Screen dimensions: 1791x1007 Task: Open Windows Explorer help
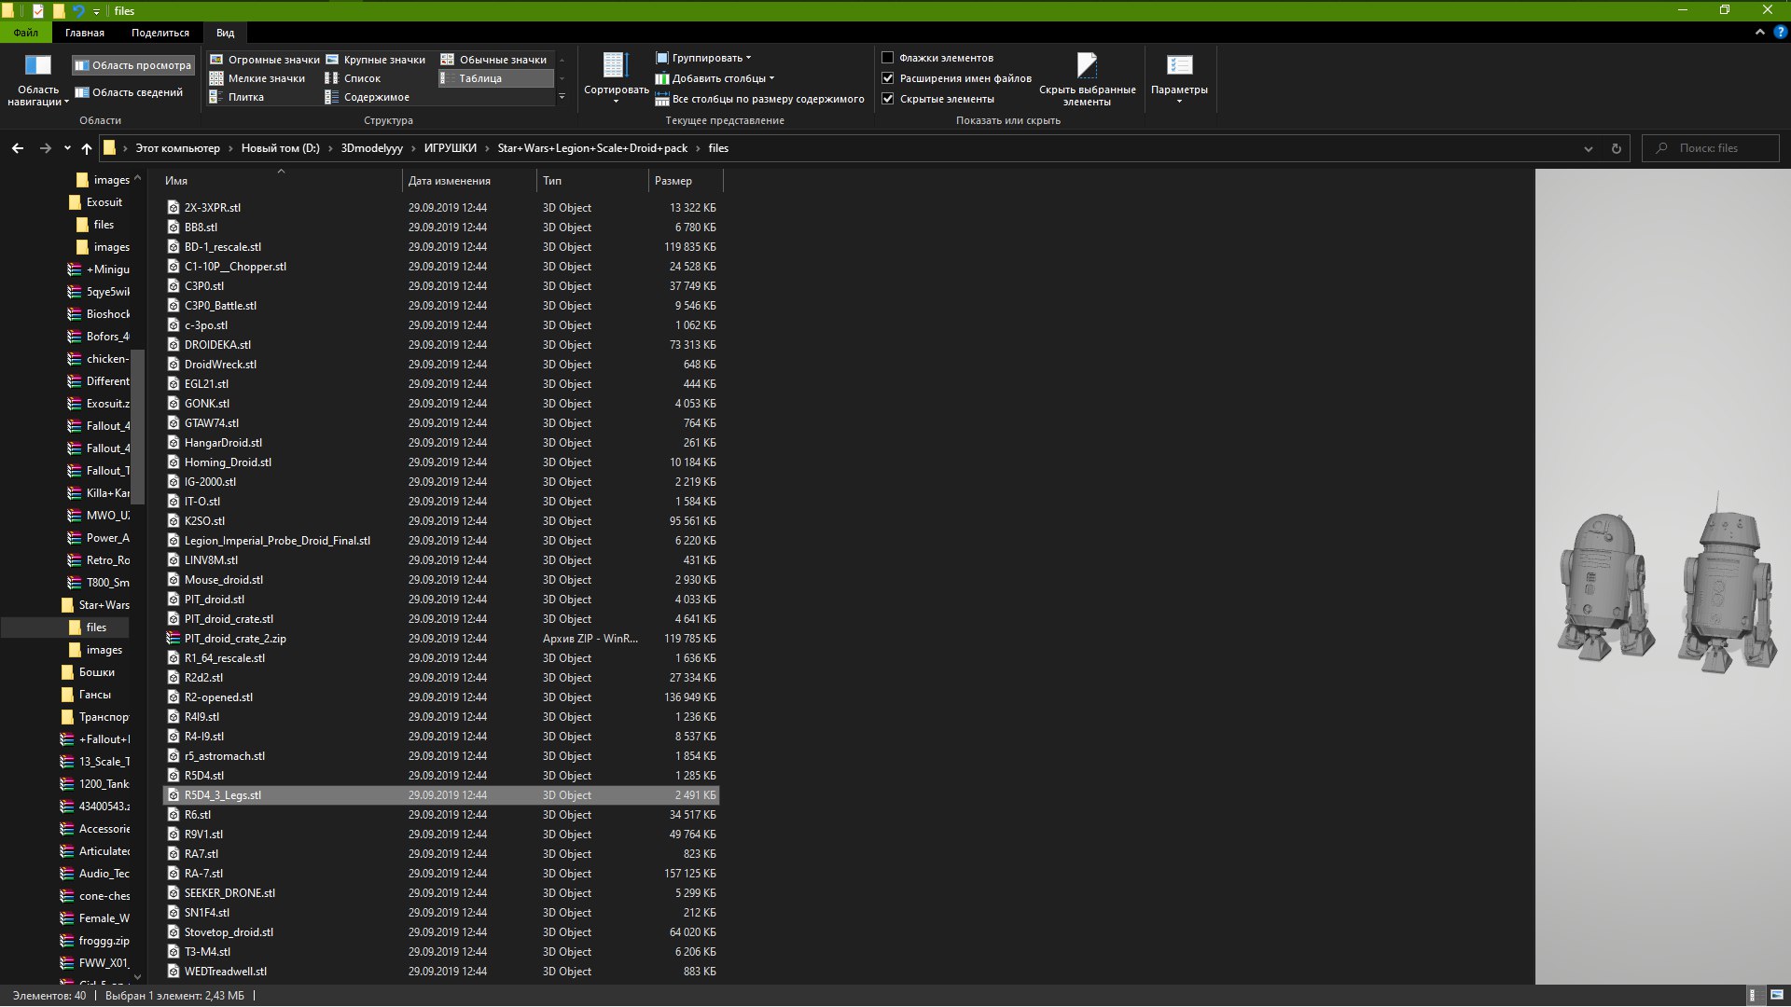(x=1780, y=32)
